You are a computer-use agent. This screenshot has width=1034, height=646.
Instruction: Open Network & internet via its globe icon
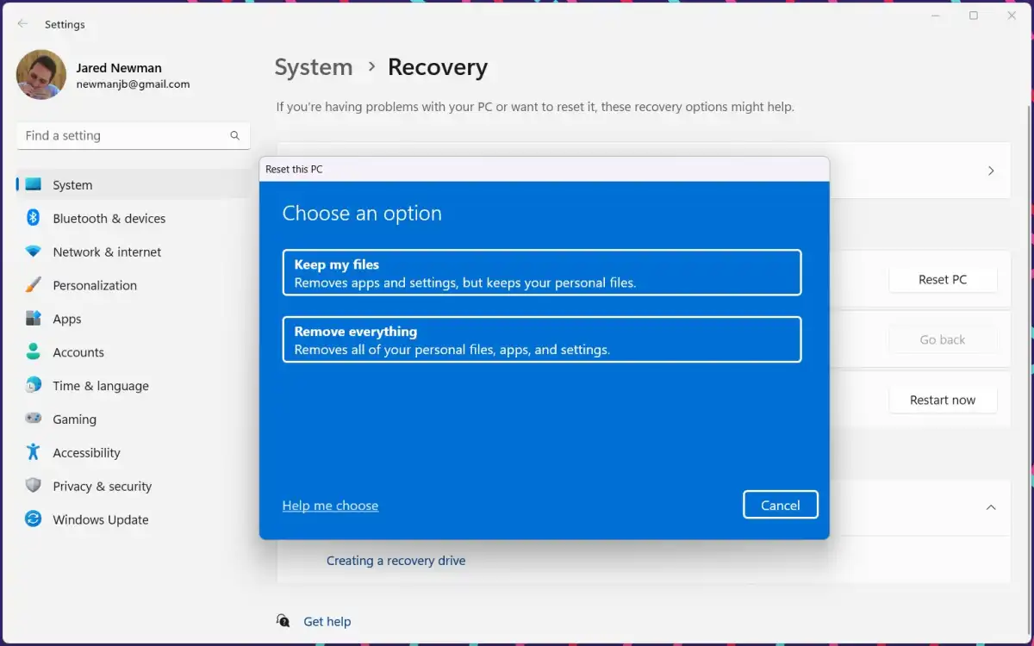tap(31, 252)
